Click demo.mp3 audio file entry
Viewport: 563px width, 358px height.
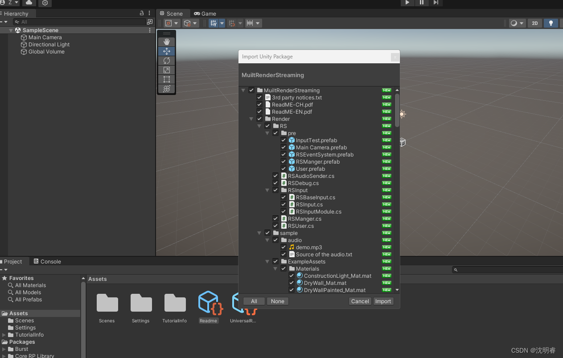[309, 247]
